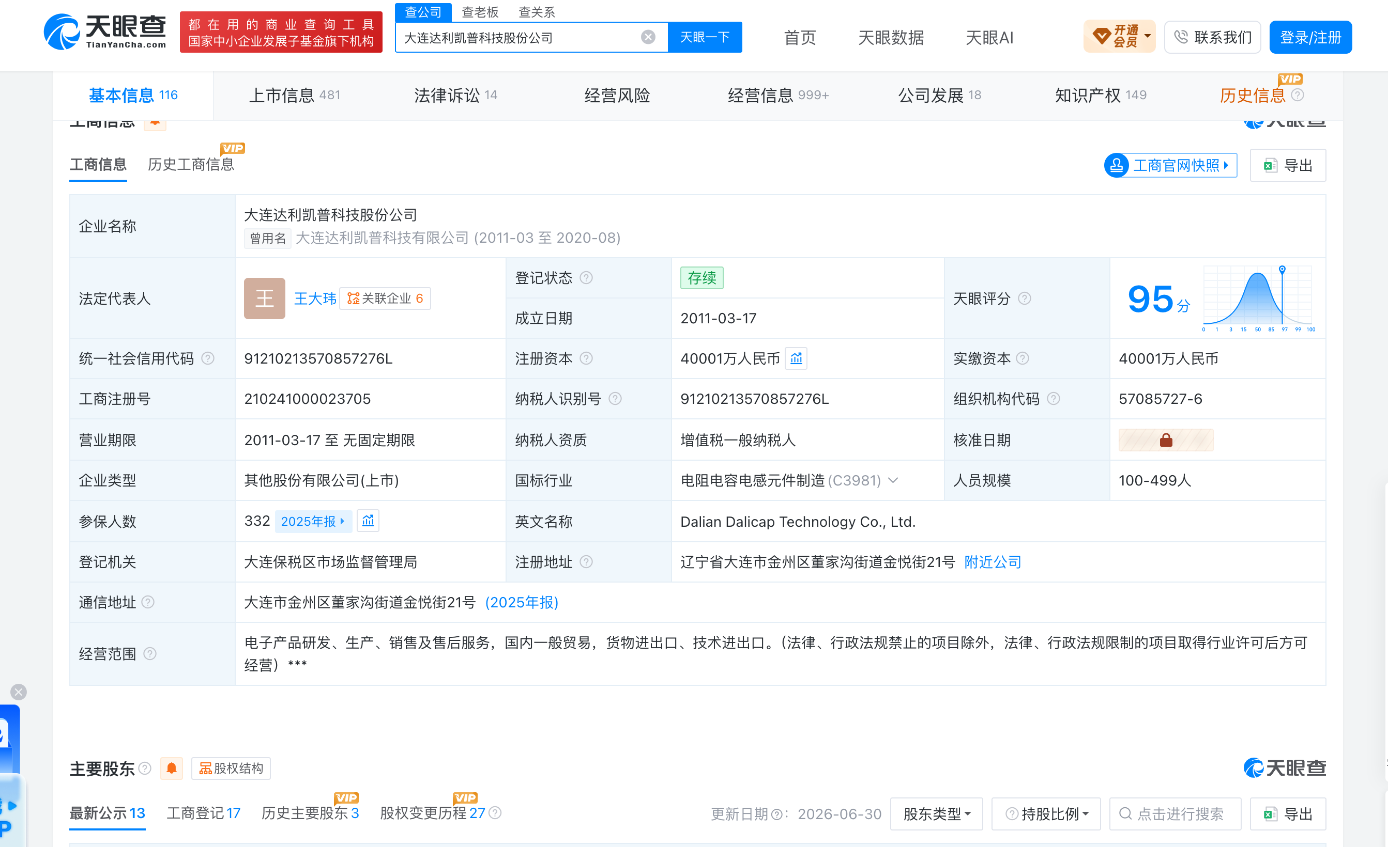Click help icon beside 天眼评分
The width and height of the screenshot is (1388, 847).
click(1024, 299)
